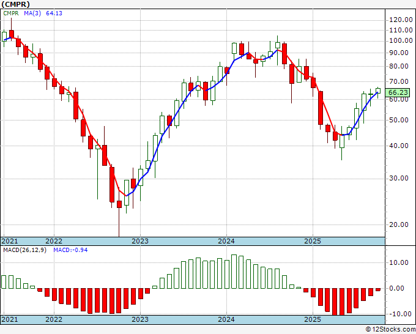Viewport: 416px width, 334px height.
Task: Click the 2023 marker on price timeline
Action: (x=140, y=241)
